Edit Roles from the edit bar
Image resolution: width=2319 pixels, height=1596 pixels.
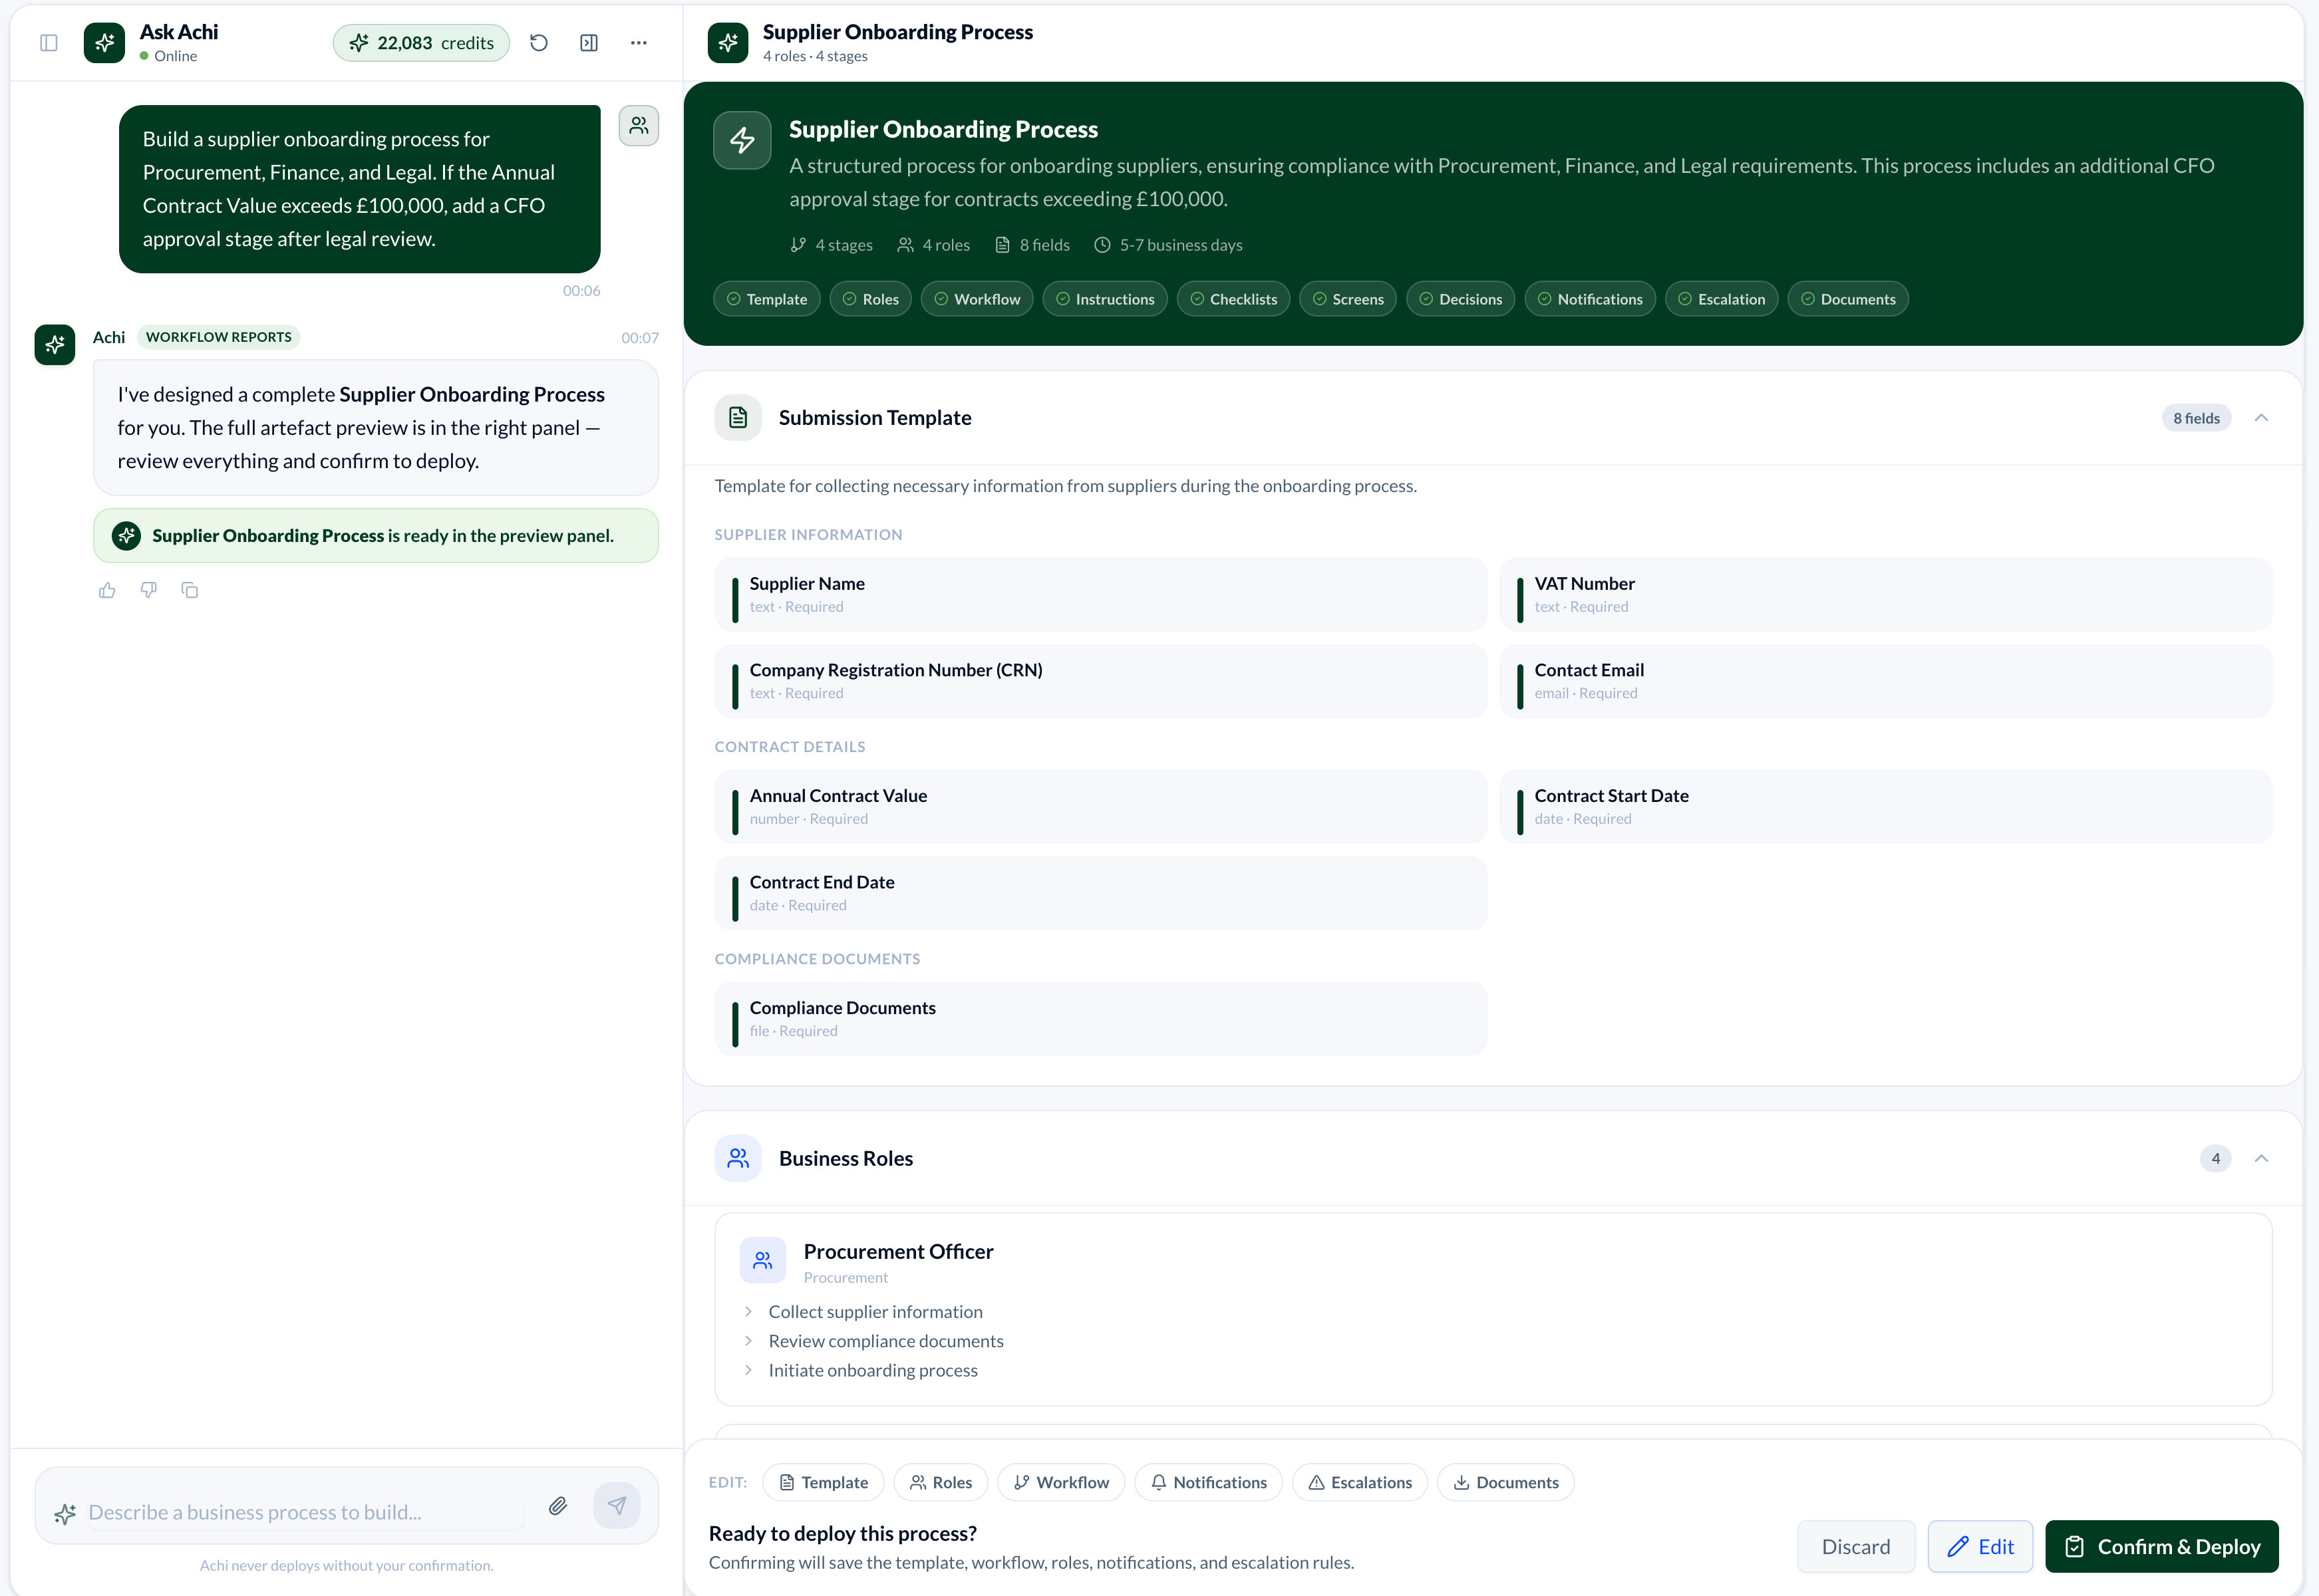point(941,1483)
